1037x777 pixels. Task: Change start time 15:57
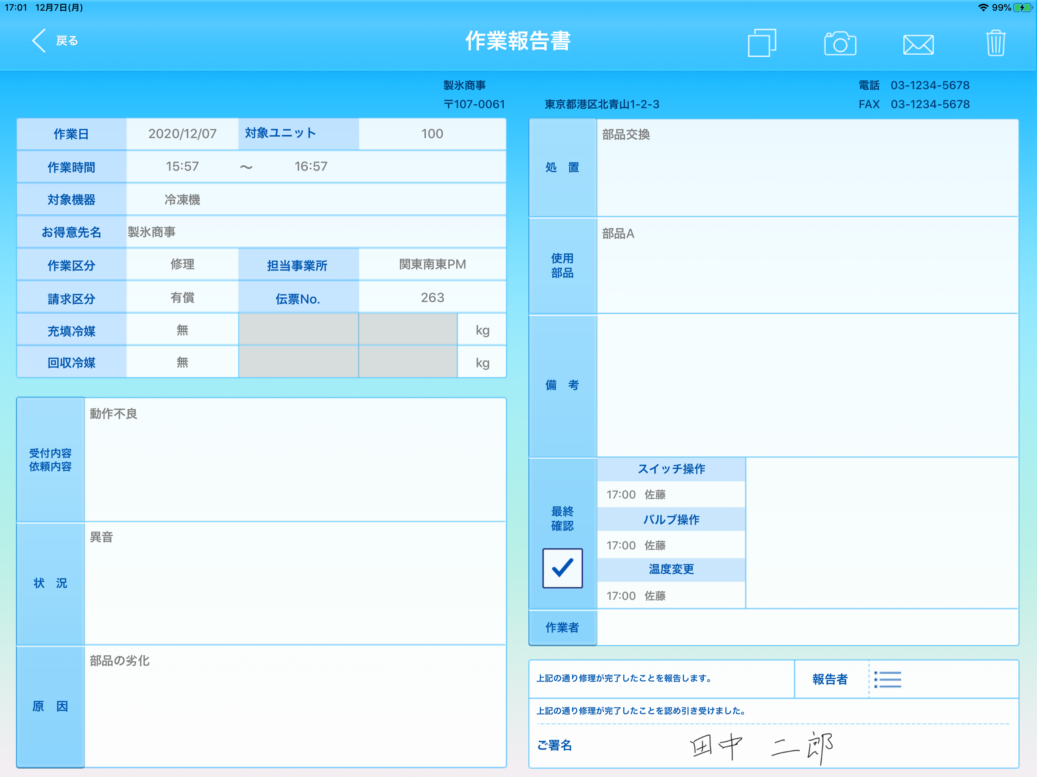pos(182,167)
